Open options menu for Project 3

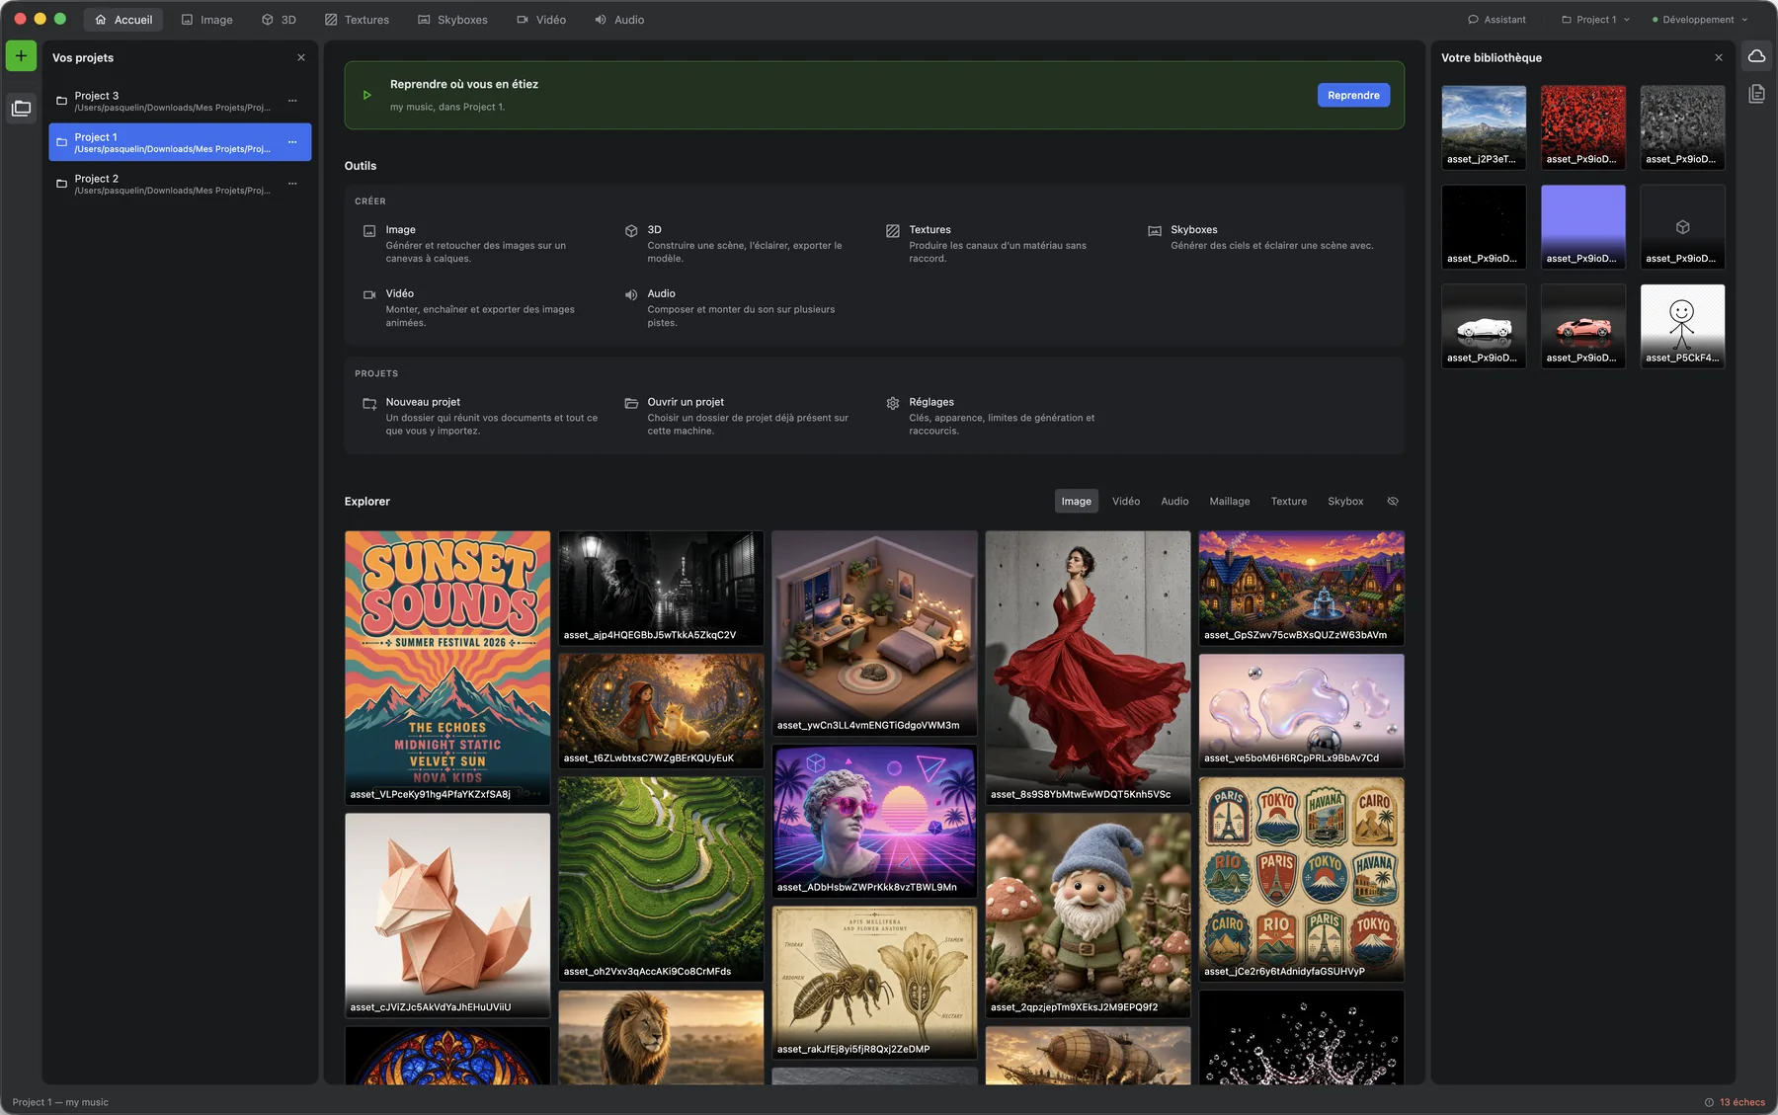click(292, 101)
